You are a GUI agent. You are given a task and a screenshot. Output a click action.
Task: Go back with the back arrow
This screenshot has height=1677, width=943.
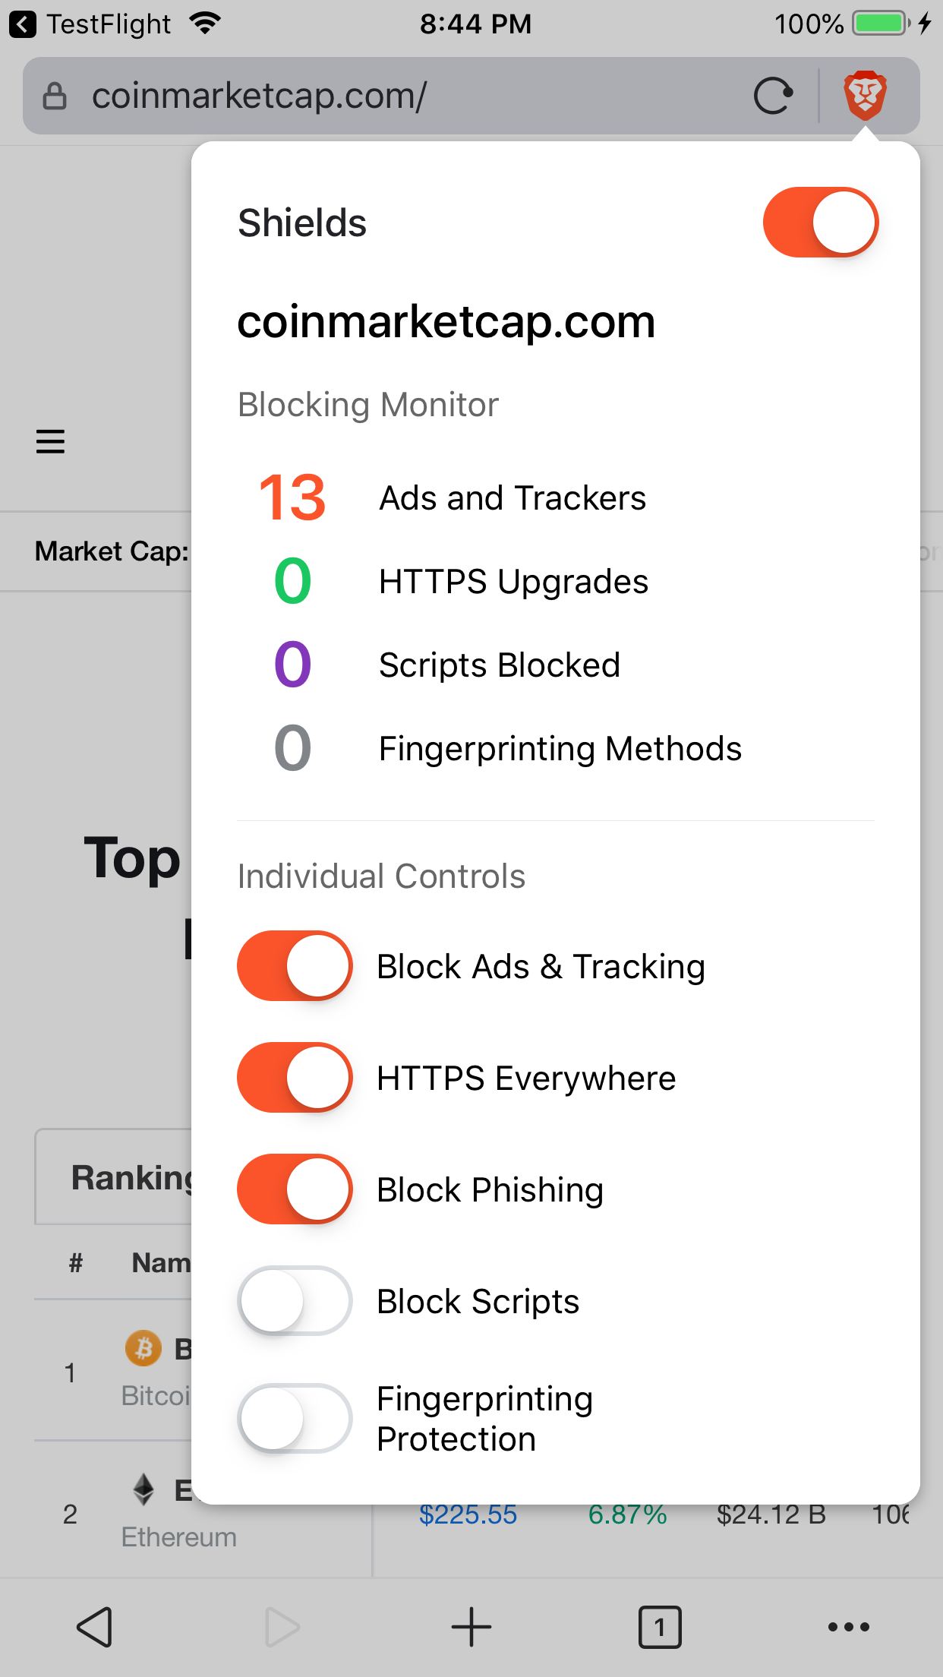coord(95,1627)
